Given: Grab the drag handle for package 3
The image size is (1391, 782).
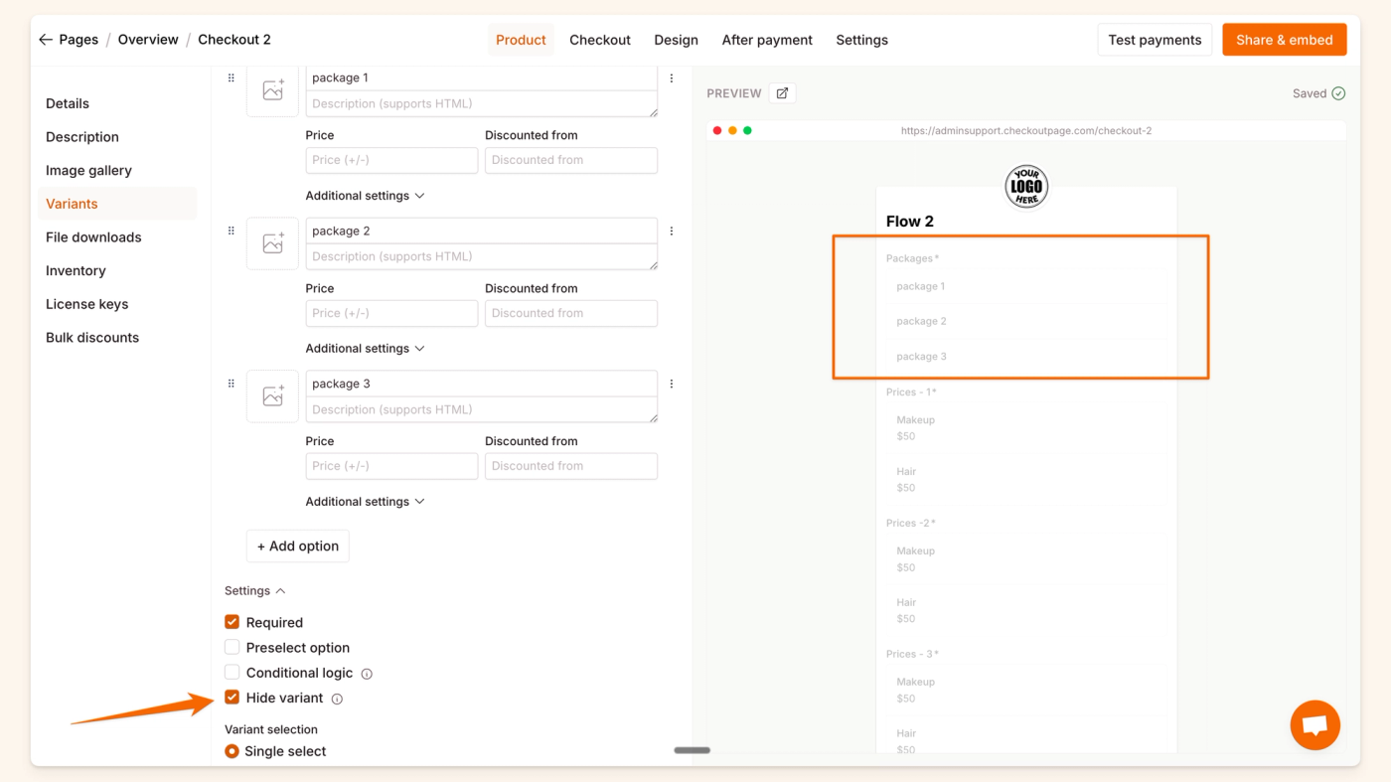Looking at the screenshot, I should click(x=232, y=384).
